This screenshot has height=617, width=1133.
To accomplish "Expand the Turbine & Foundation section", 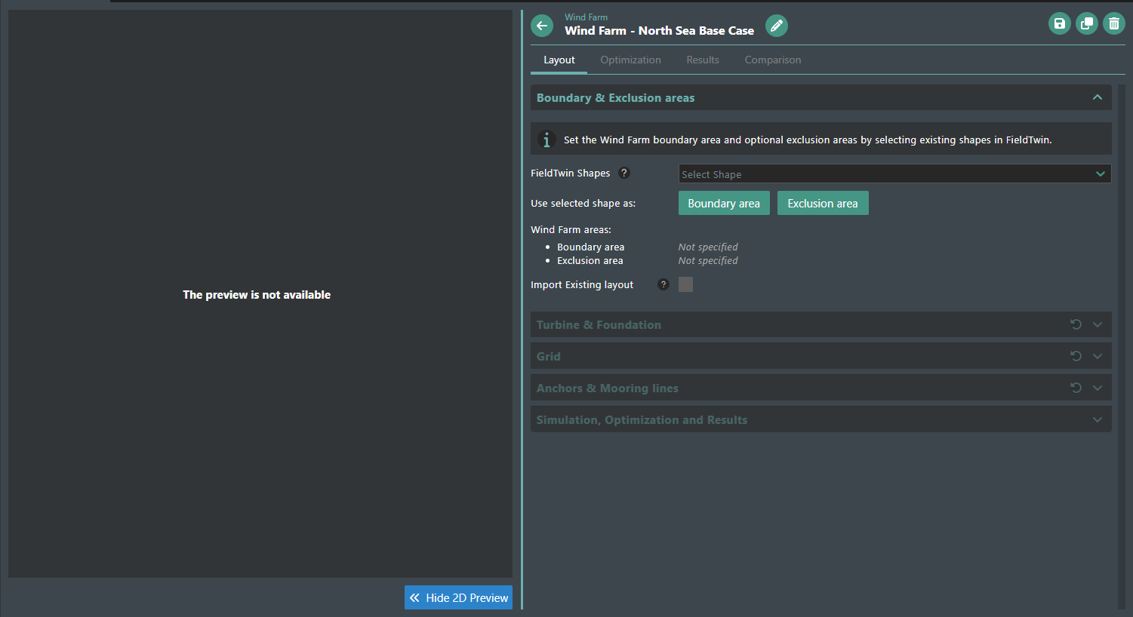I will [x=1097, y=324].
